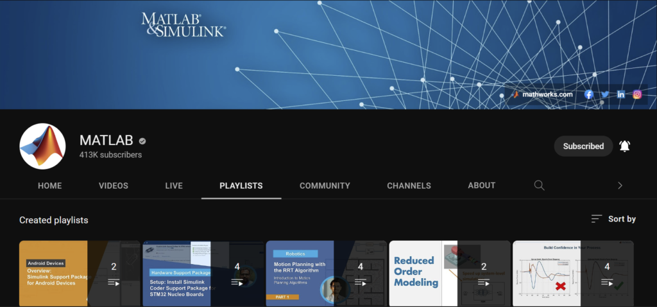Click the playlist icon on Android Devices thumbnail

114,282
